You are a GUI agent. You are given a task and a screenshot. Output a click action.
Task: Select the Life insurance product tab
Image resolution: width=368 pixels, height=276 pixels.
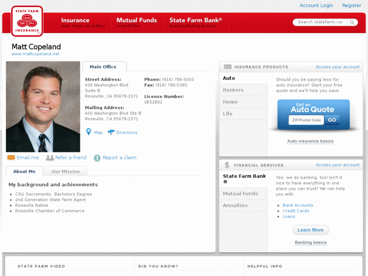click(x=243, y=113)
